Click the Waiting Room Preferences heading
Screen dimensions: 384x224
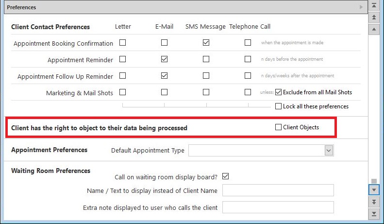pos(50,171)
